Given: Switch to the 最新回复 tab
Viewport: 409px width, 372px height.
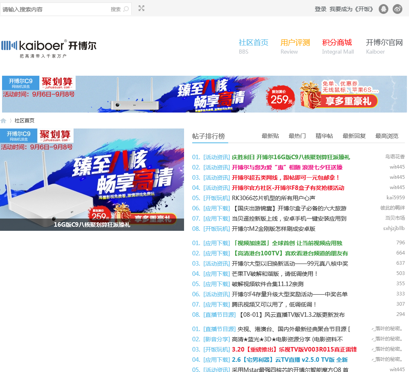Looking at the screenshot, I should point(354,136).
